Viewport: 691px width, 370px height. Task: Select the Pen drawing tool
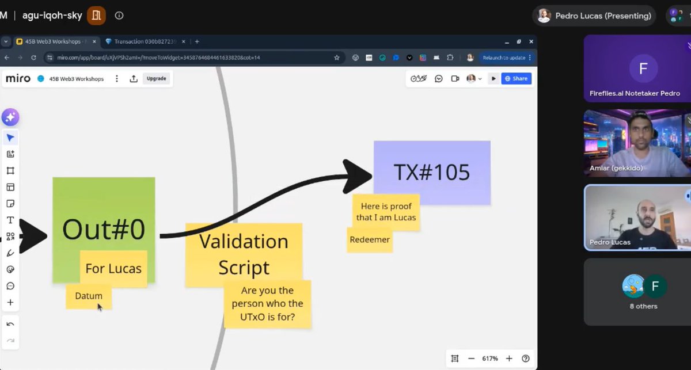[10, 253]
